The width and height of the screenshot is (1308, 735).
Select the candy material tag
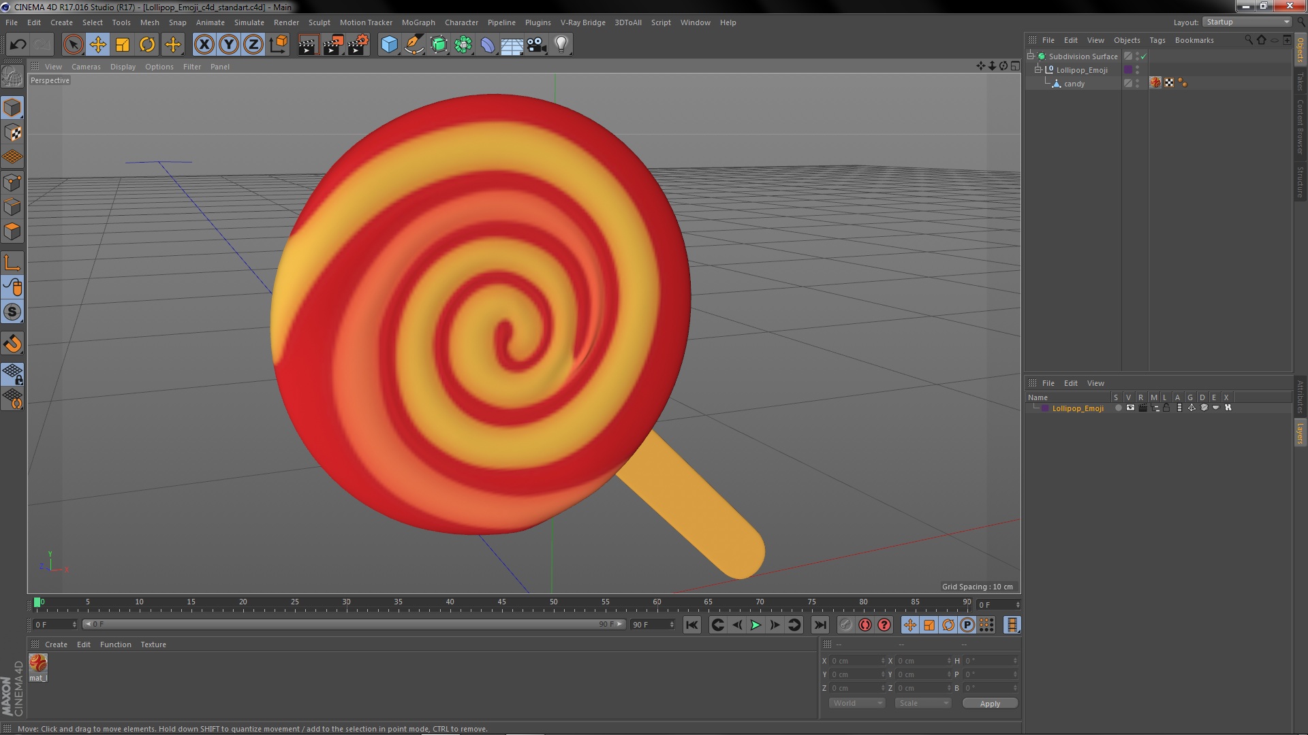1155,83
